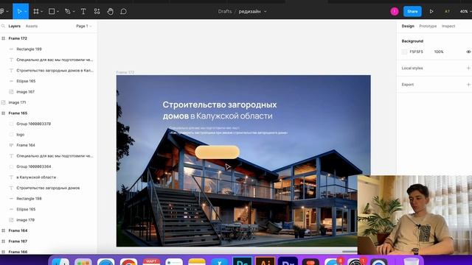Select the orange rounded button on canvas
Viewport: 472px width, 265px height.
(x=217, y=152)
